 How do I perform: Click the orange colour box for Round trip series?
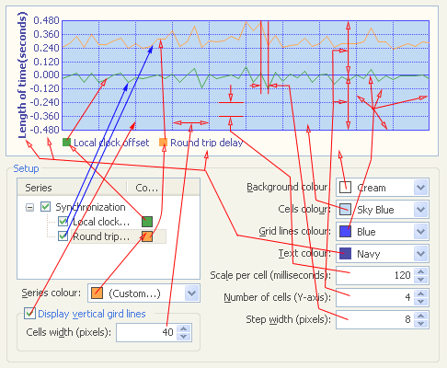click(x=147, y=236)
